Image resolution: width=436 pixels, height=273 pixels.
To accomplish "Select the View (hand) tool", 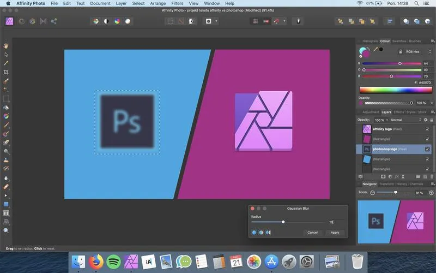I will (6, 46).
